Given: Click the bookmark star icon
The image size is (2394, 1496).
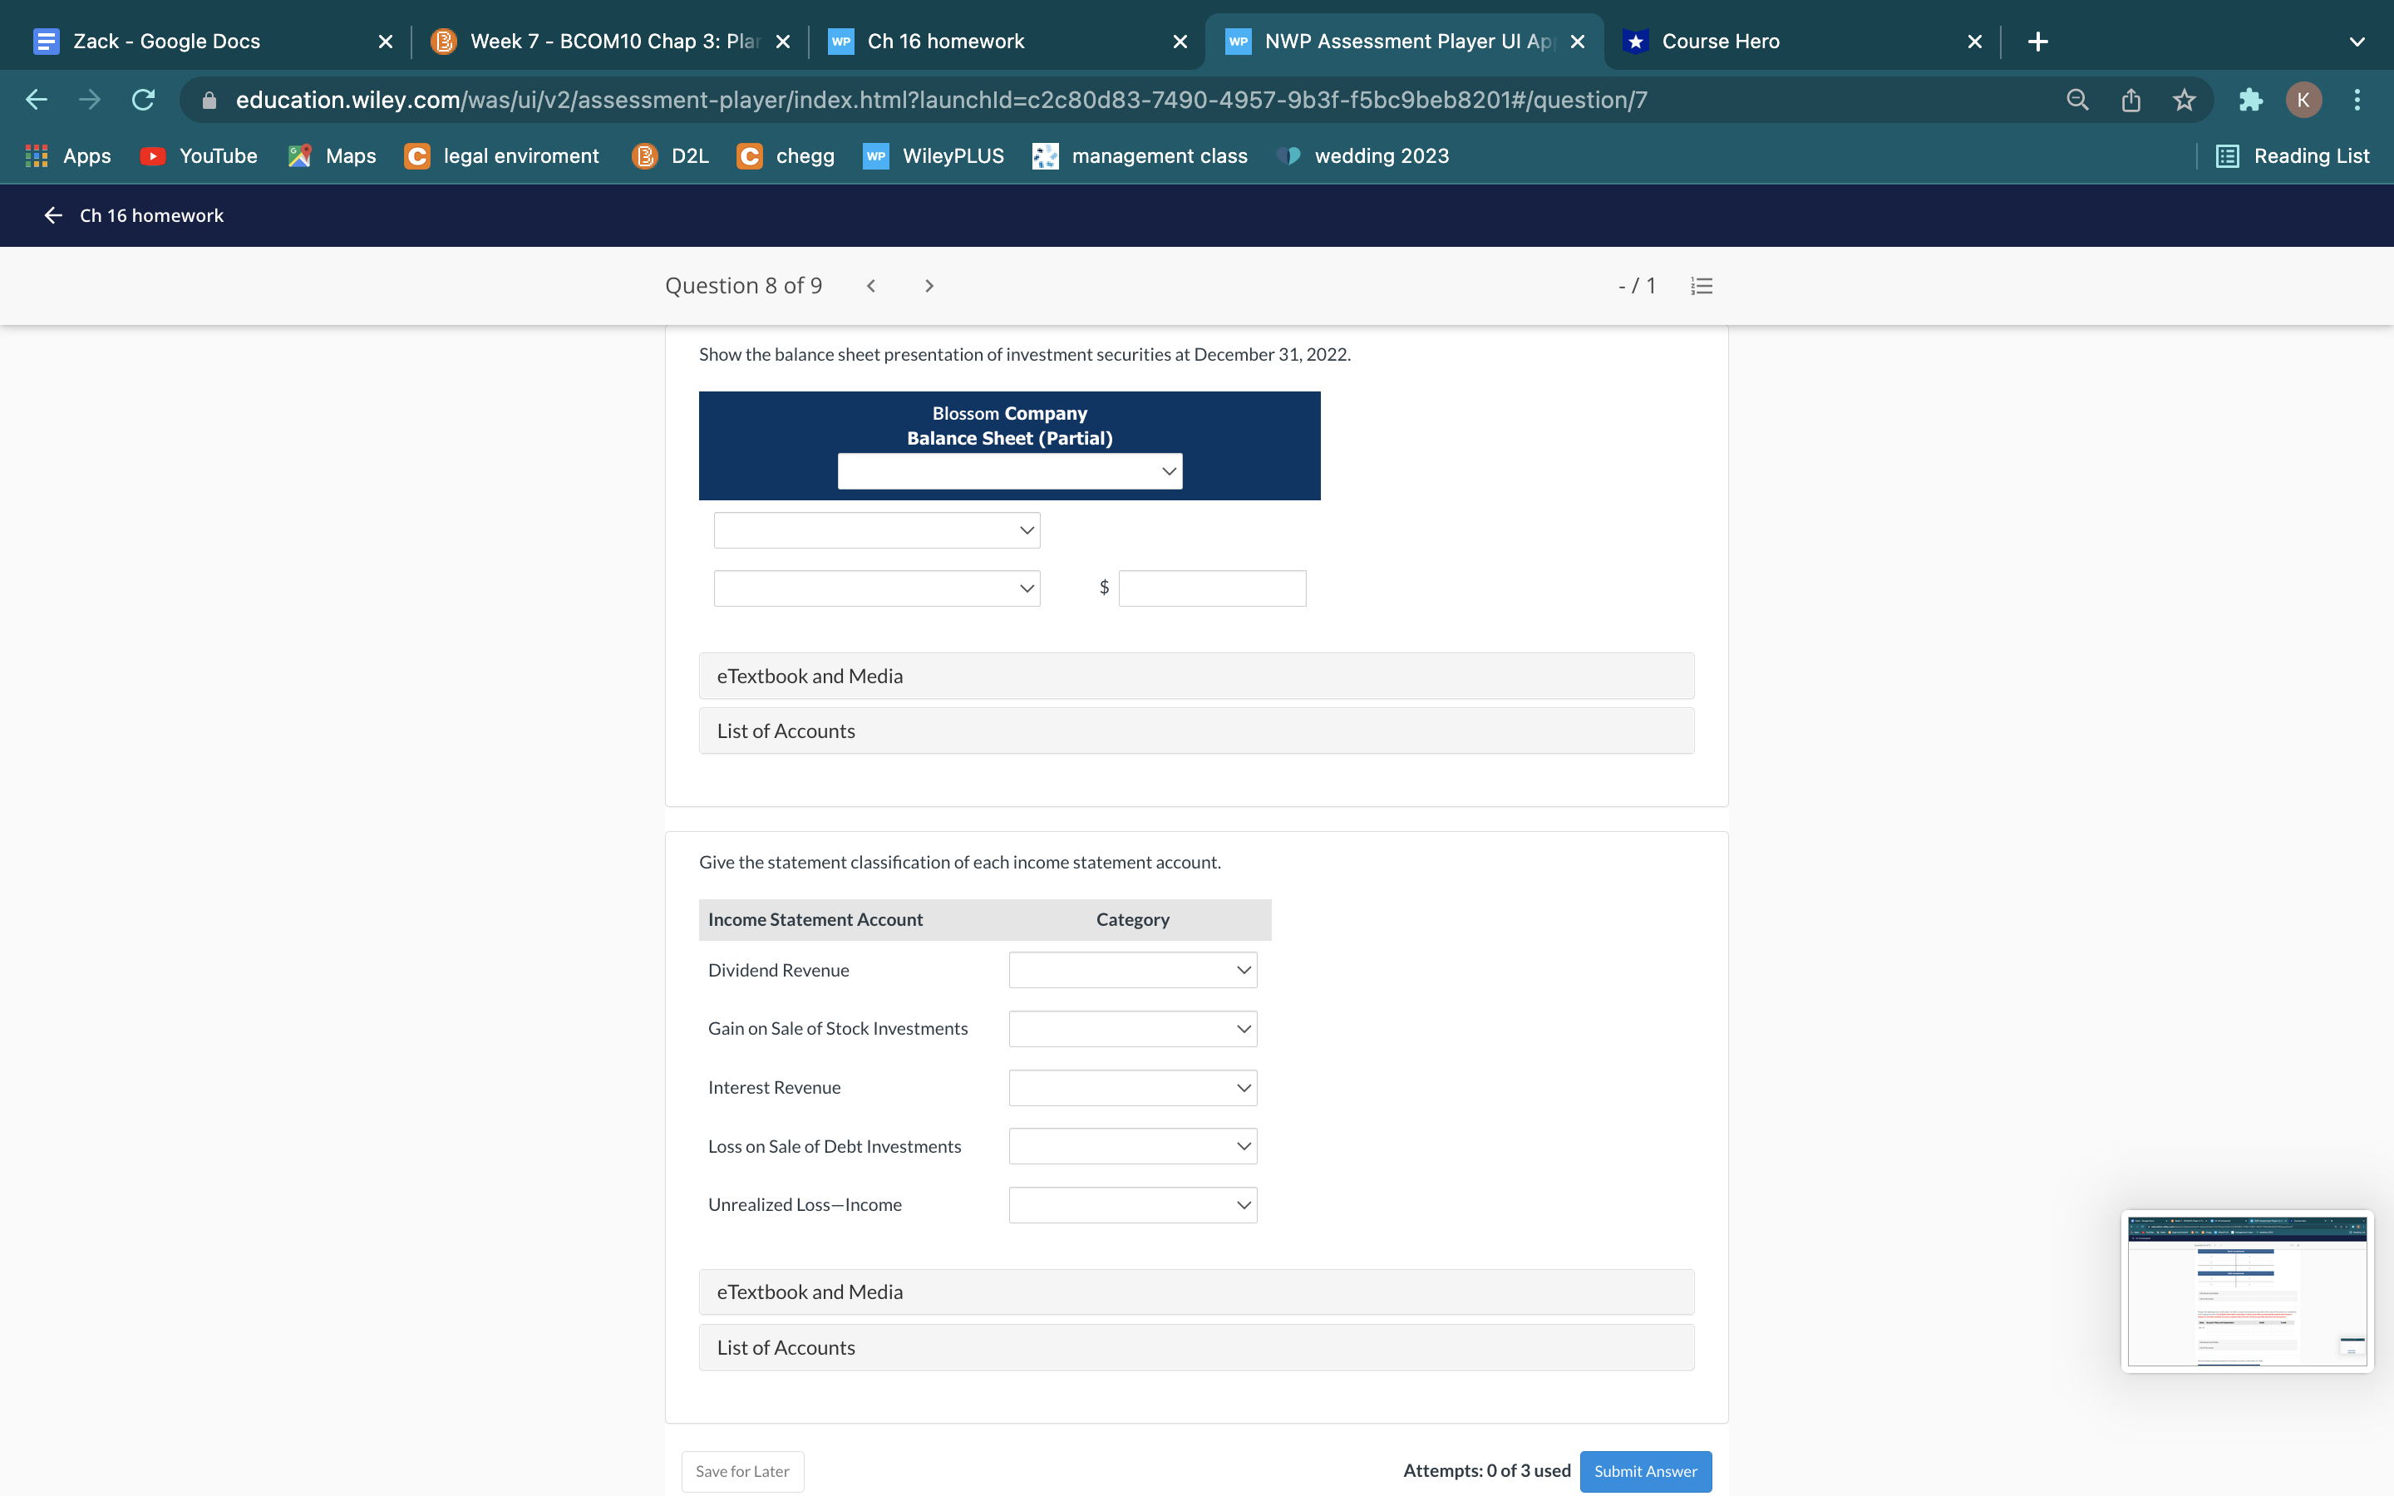Looking at the screenshot, I should tap(2185, 100).
